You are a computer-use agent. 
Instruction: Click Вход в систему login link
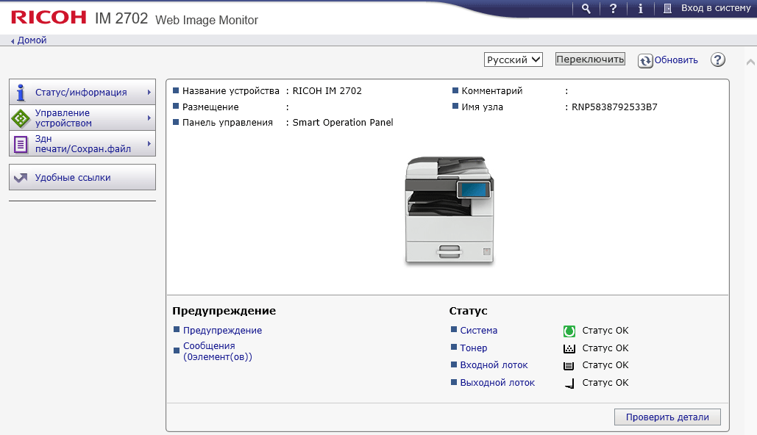tap(716, 8)
